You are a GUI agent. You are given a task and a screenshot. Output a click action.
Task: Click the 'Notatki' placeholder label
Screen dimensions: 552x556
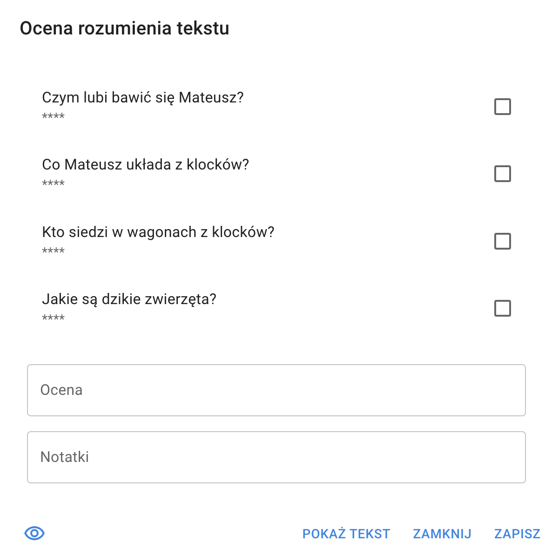[65, 457]
